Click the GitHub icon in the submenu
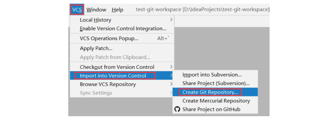Image resolution: width=316 pixels, height=121 pixels. pyautogui.click(x=177, y=109)
